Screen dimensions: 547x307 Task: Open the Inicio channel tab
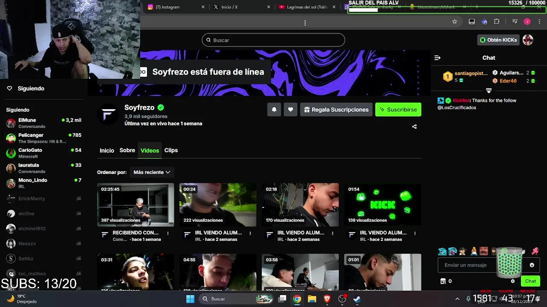point(107,151)
